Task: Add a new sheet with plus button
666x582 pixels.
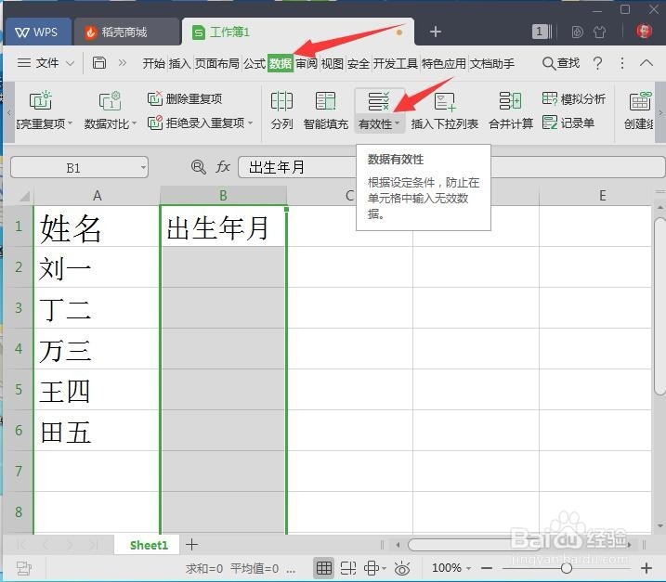Action: [192, 544]
